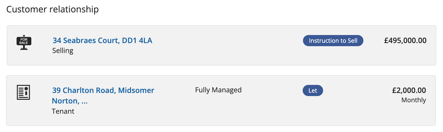Select the £495,000.00 price value
Viewport: 443px width, 132px height.
405,40
